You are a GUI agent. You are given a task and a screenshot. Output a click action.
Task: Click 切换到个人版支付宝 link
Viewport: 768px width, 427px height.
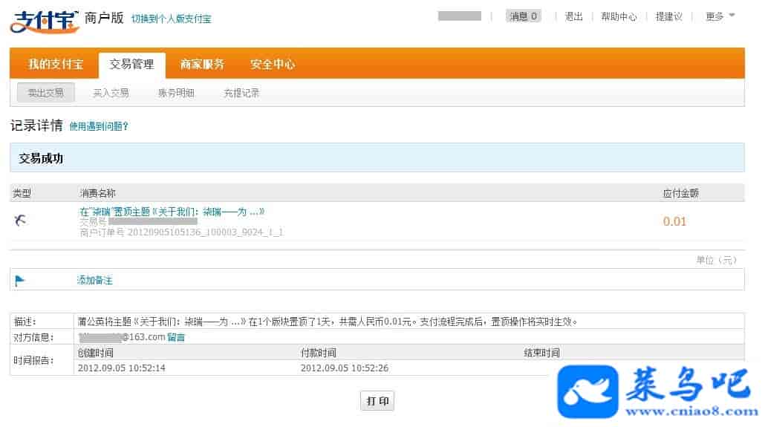(171, 19)
